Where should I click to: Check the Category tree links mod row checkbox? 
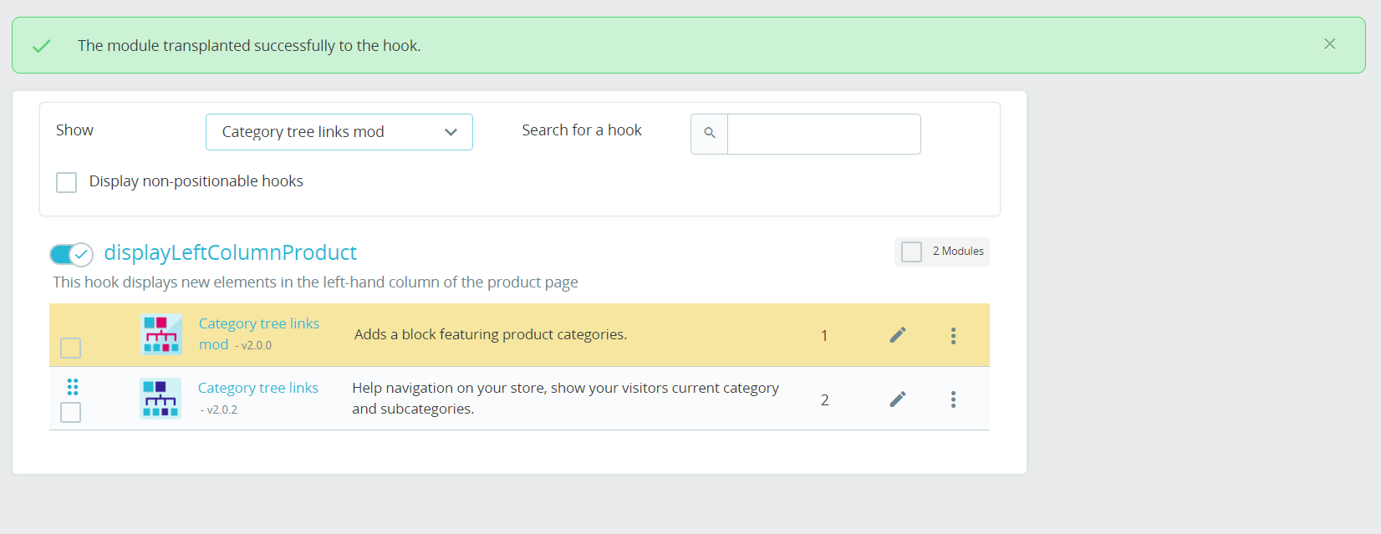tap(71, 348)
